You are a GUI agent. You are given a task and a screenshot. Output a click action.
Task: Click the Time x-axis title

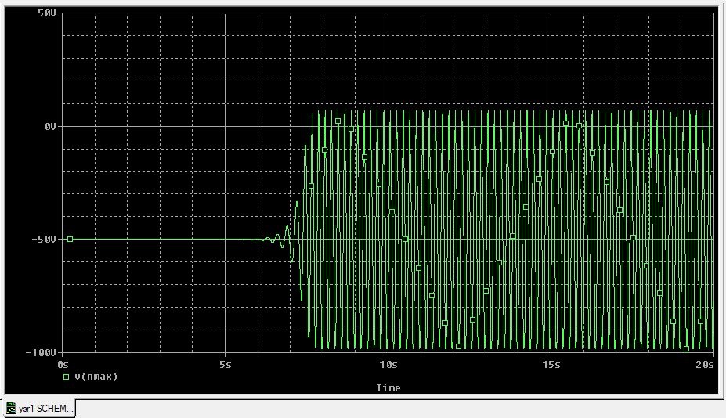click(388, 387)
